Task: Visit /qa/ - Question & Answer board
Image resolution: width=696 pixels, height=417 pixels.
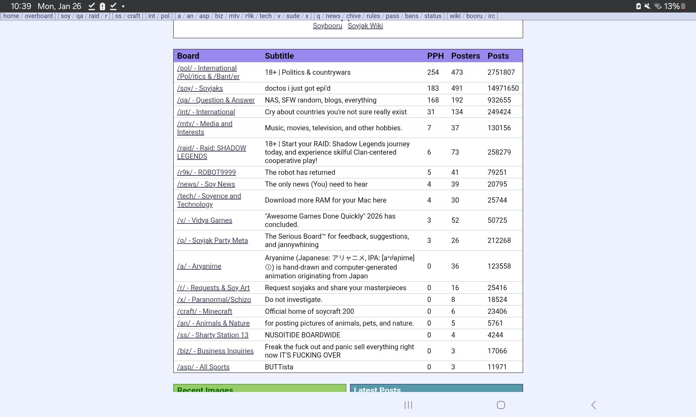Action: click(x=216, y=100)
